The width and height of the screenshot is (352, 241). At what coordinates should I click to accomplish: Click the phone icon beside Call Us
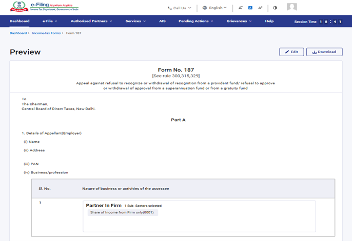click(x=170, y=8)
